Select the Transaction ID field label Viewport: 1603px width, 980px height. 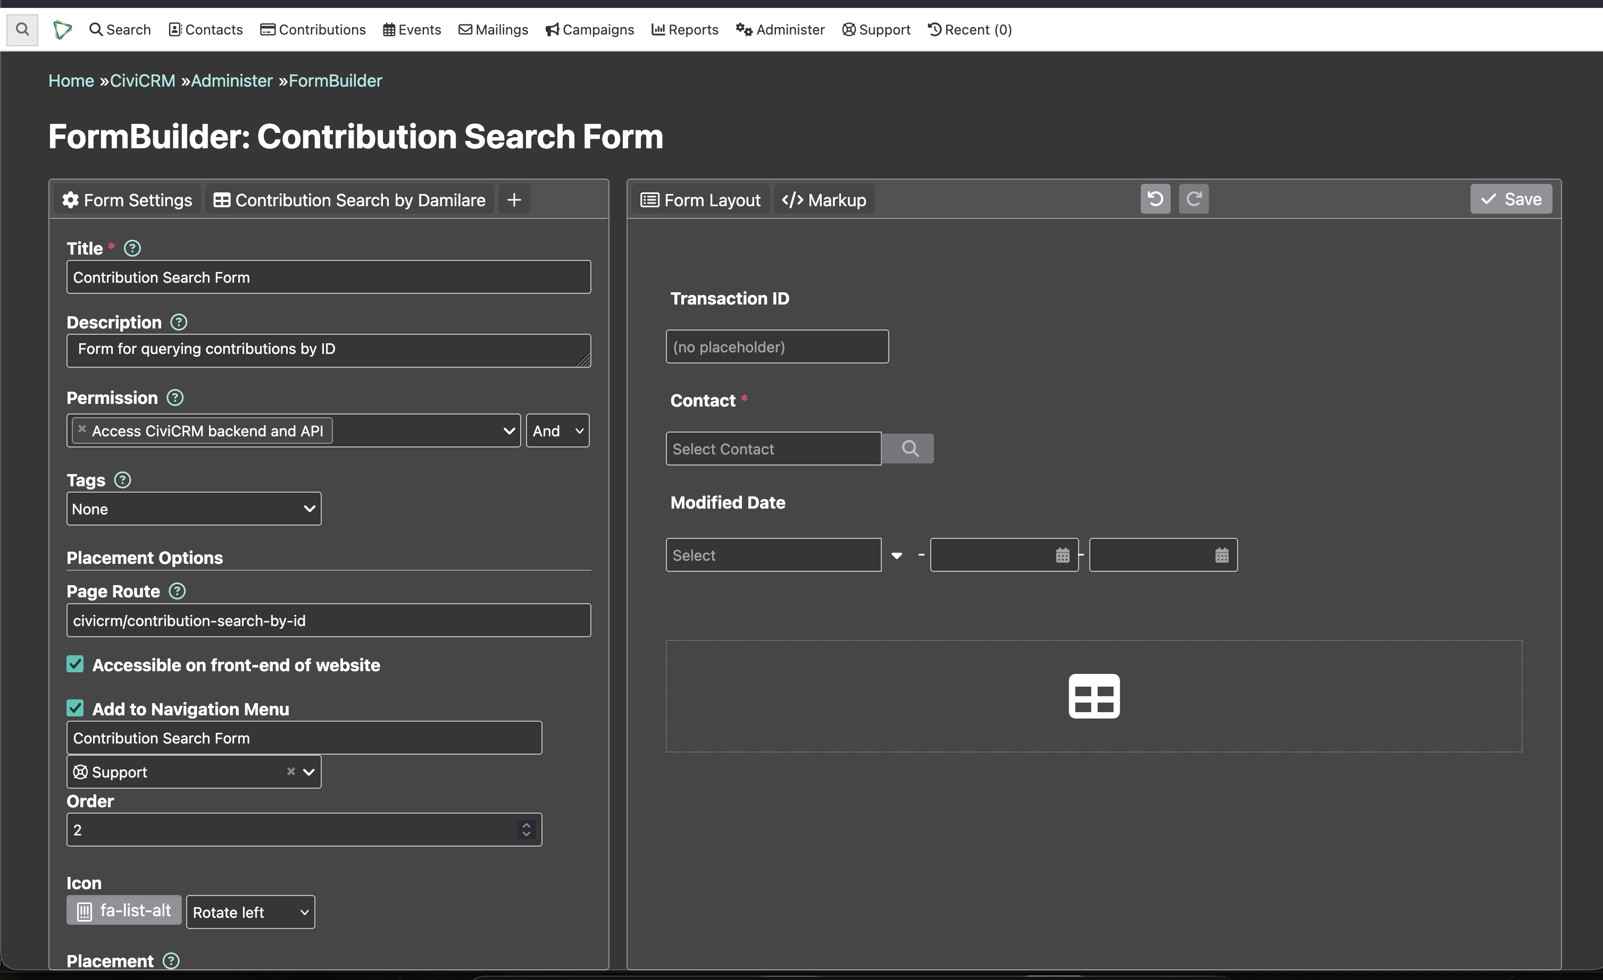tap(730, 298)
